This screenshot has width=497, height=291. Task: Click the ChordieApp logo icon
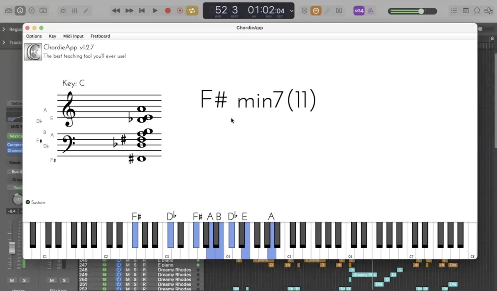point(33,51)
